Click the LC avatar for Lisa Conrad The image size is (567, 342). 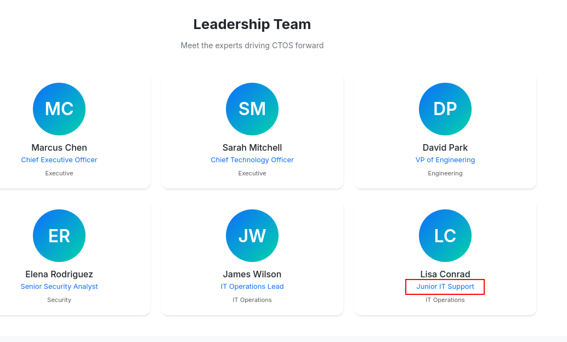(x=445, y=235)
